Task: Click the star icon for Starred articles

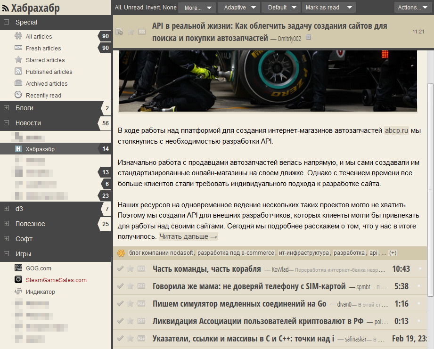Action: (18, 59)
